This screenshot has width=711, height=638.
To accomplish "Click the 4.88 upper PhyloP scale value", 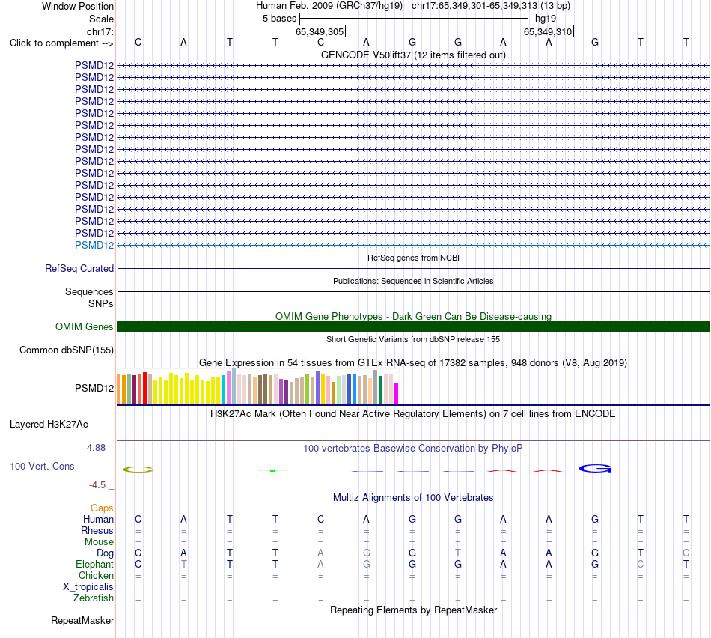I will [x=96, y=447].
